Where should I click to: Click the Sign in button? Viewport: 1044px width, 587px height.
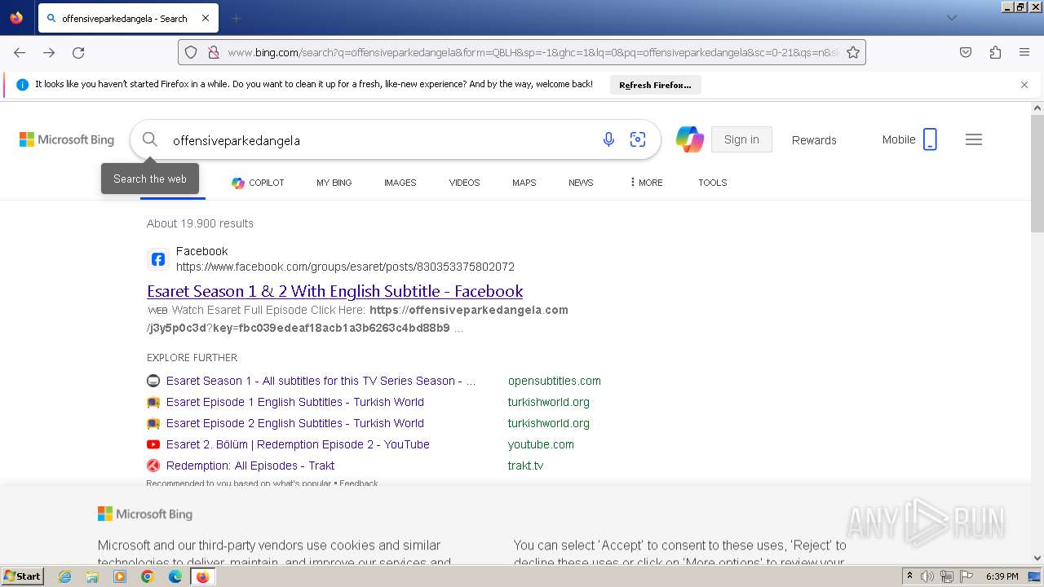(x=741, y=139)
